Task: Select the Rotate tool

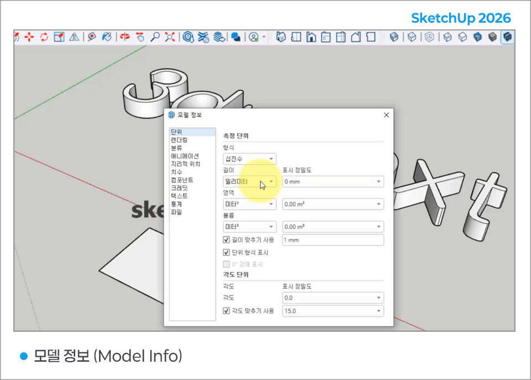Action: [x=44, y=37]
